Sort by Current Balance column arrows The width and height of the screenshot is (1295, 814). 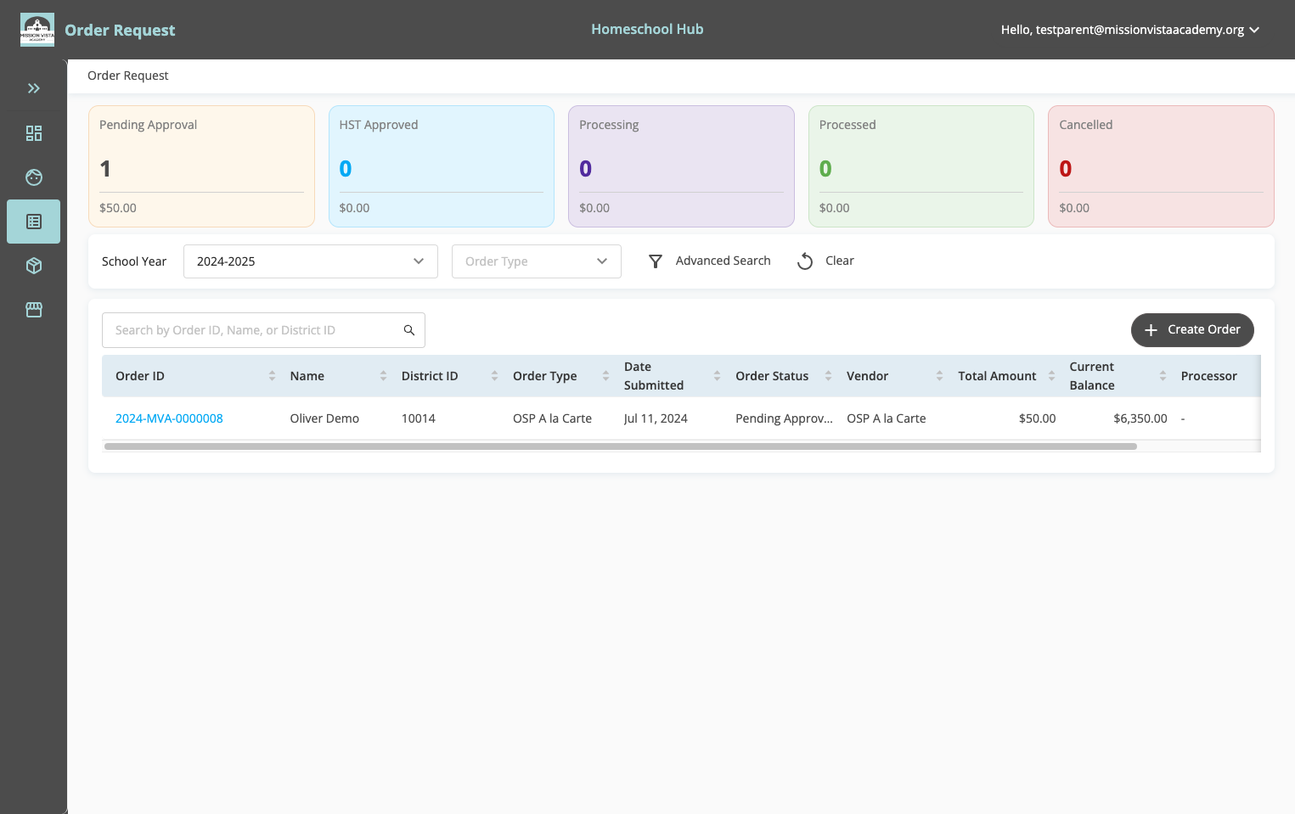click(x=1163, y=376)
